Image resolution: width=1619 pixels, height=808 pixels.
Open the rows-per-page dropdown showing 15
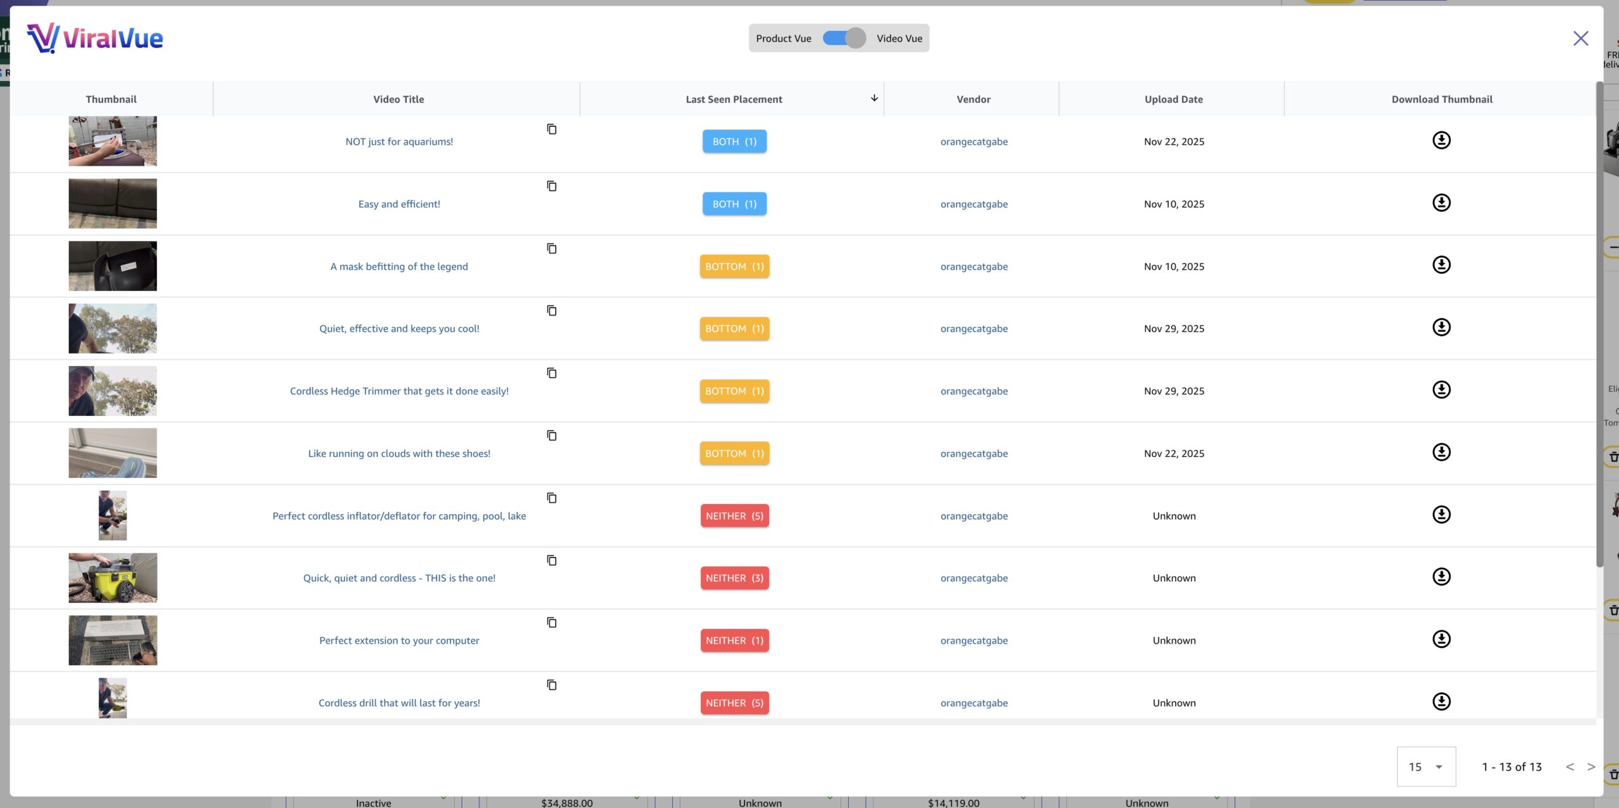1425,766
